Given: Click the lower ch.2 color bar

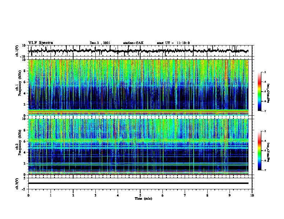Looking at the screenshot, I should pyautogui.click(x=260, y=151).
